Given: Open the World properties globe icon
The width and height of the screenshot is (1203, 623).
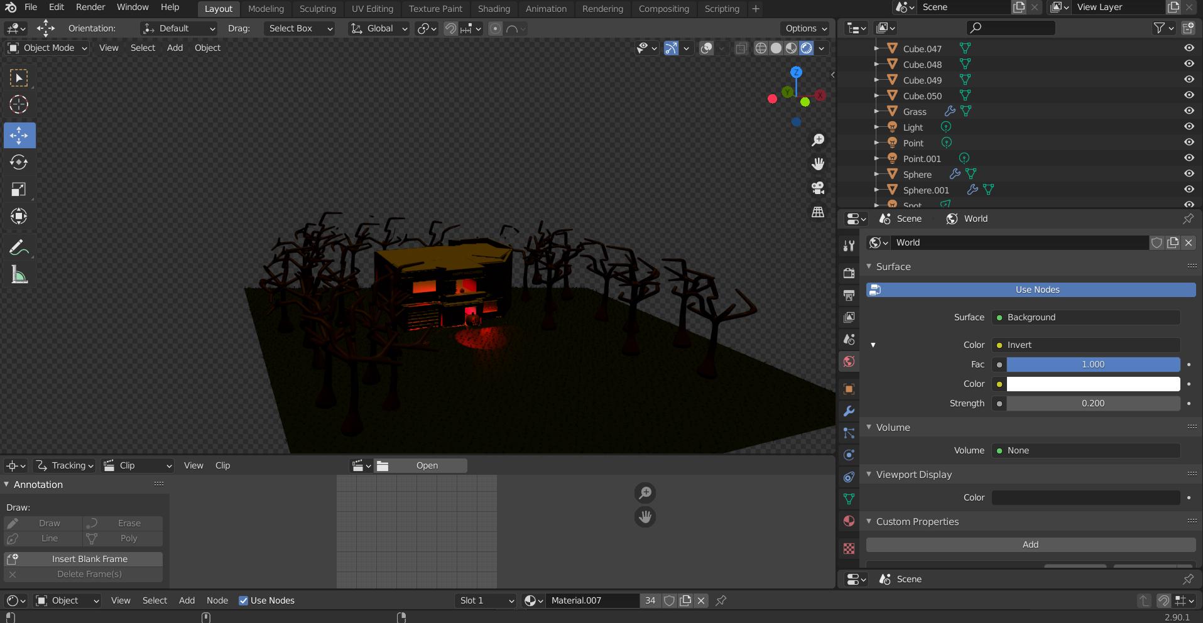Looking at the screenshot, I should (x=849, y=361).
